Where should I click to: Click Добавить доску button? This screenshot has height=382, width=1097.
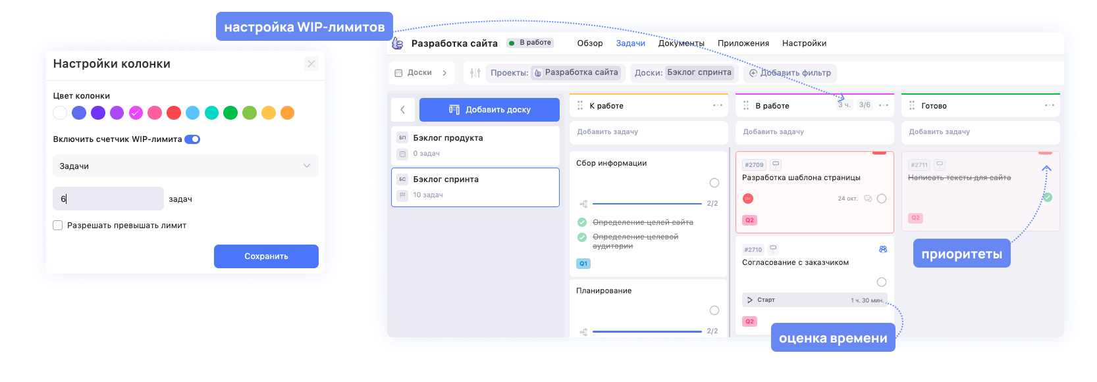[x=489, y=110]
